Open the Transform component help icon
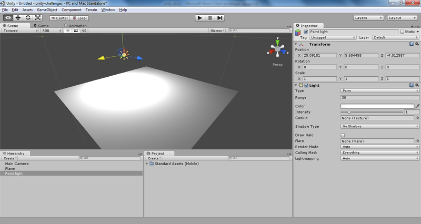This screenshot has width=421, height=224. click(412, 44)
